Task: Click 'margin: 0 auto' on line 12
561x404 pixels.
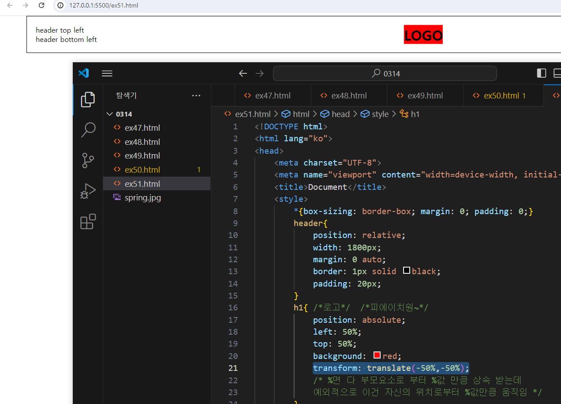Action: tap(349, 259)
